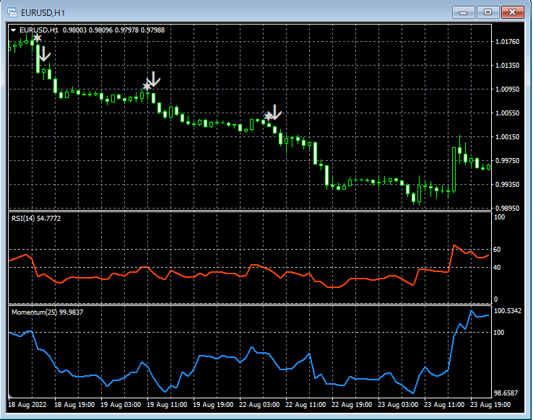533x420 pixels.
Task: Click the 23 Aug 19:00 time label
Action: point(490,405)
